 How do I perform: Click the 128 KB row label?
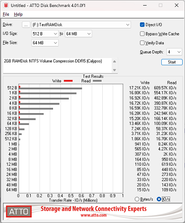tap(11, 128)
